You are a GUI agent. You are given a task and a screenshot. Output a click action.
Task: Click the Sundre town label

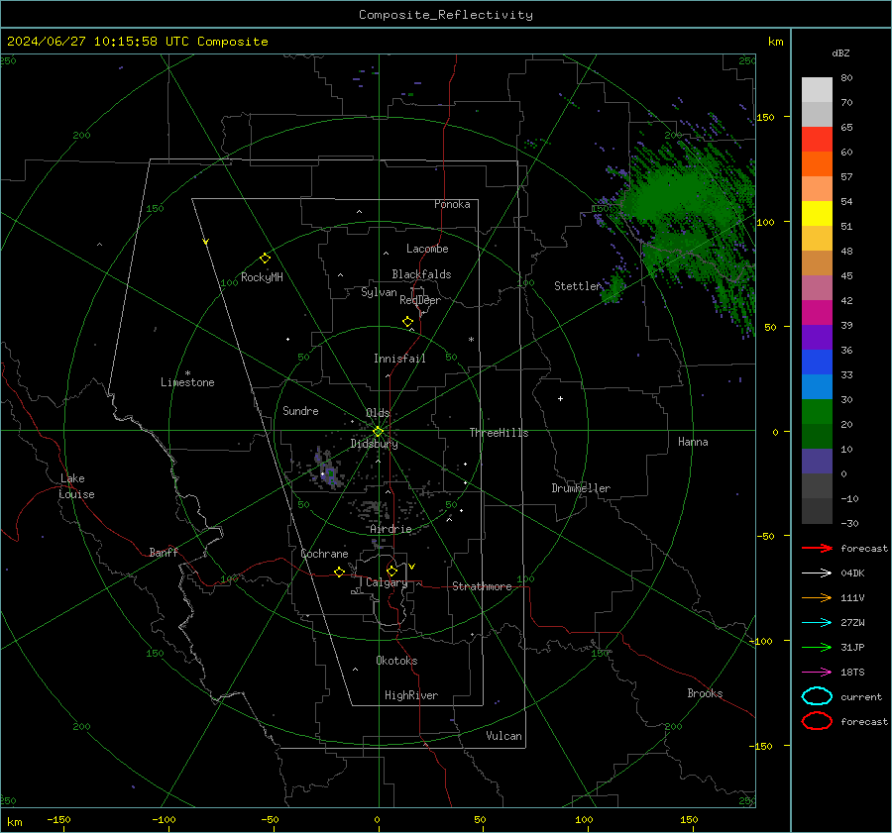(x=300, y=410)
